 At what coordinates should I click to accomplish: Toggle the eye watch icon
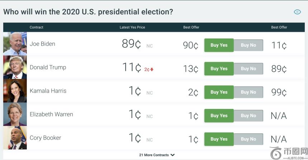(x=297, y=12)
